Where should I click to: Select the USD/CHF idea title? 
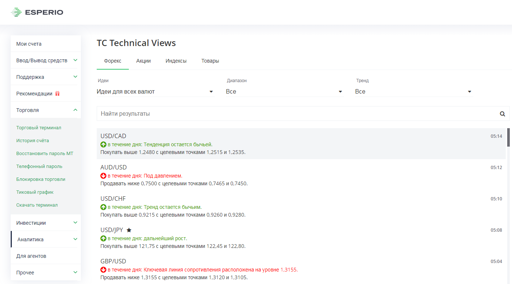coord(113,199)
